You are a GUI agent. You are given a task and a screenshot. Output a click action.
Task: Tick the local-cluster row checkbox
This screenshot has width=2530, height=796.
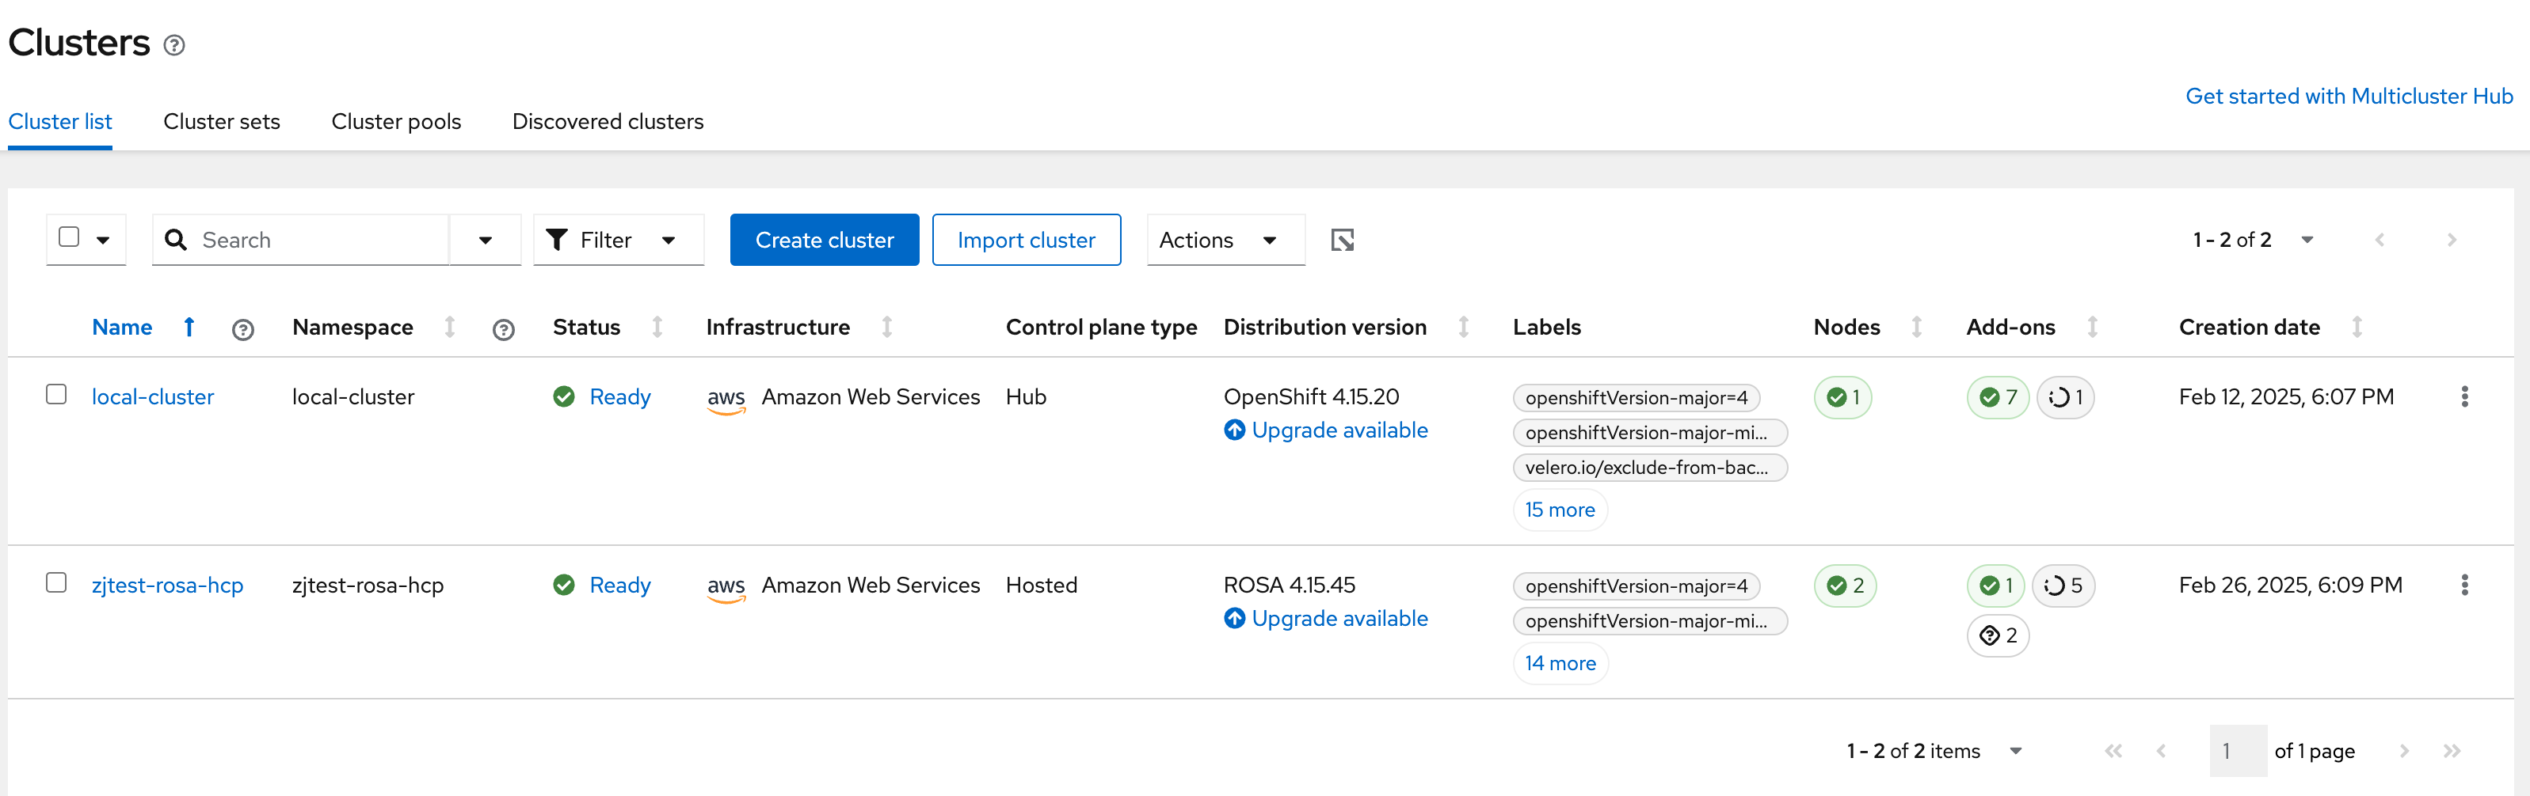(57, 395)
